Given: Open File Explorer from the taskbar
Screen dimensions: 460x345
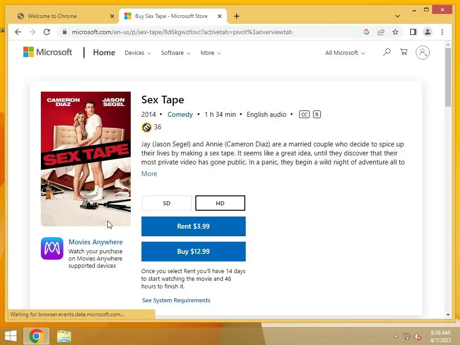Looking at the screenshot, I should point(64,336).
